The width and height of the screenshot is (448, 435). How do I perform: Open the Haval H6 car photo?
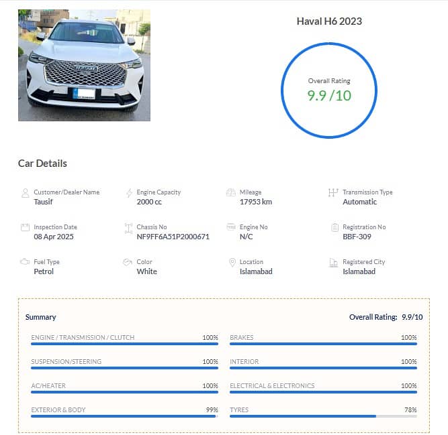click(x=84, y=65)
